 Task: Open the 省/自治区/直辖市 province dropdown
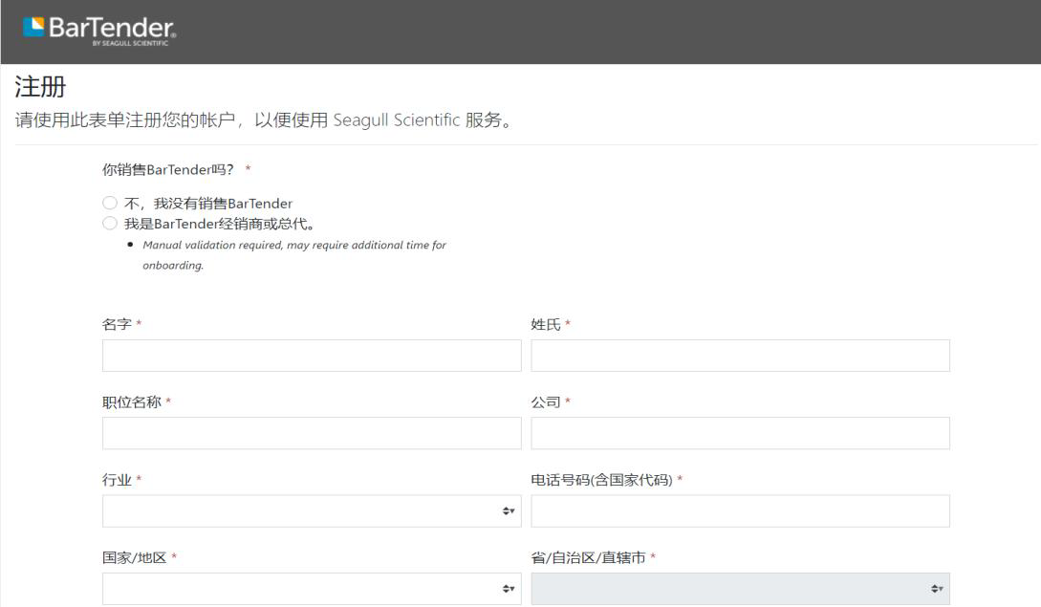(740, 589)
